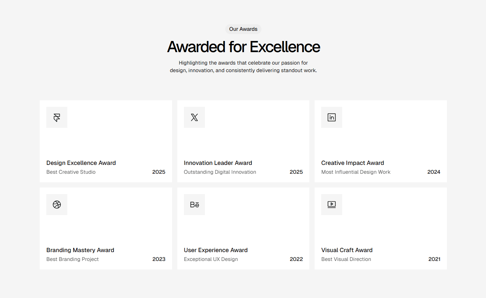Open the Design Excellence Award entry
486x298 pixels.
pos(81,163)
